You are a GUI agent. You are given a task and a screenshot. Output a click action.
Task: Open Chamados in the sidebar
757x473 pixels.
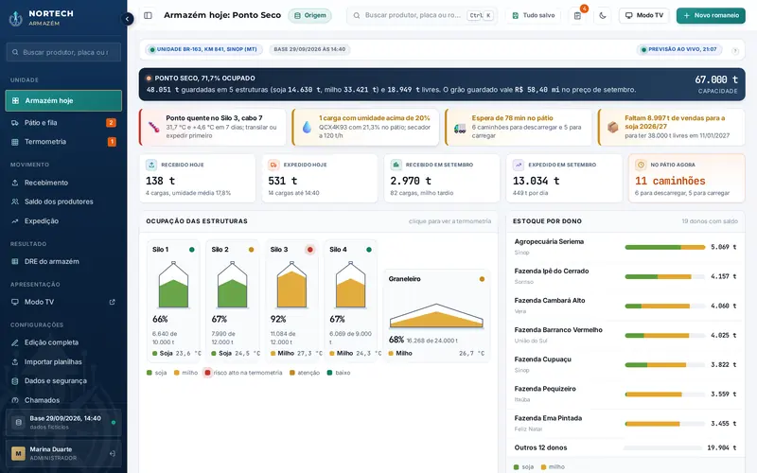point(63,400)
